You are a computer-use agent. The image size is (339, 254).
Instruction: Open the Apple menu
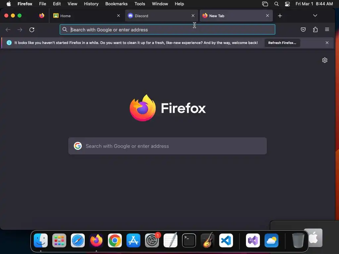(9, 4)
